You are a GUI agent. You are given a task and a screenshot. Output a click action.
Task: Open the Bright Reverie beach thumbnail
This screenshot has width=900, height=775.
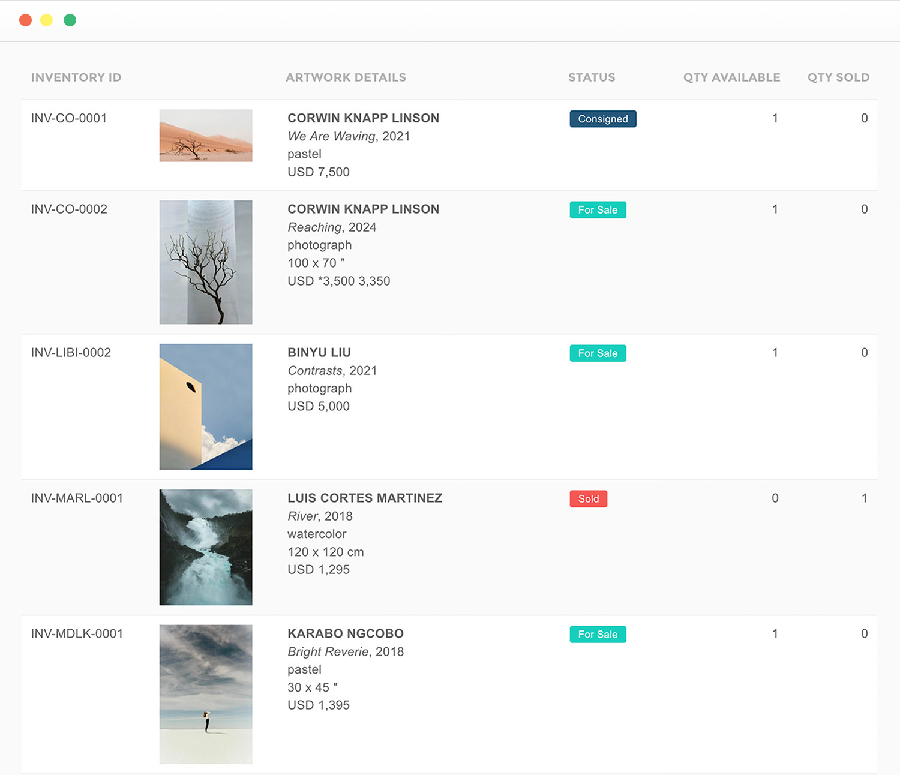[206, 694]
